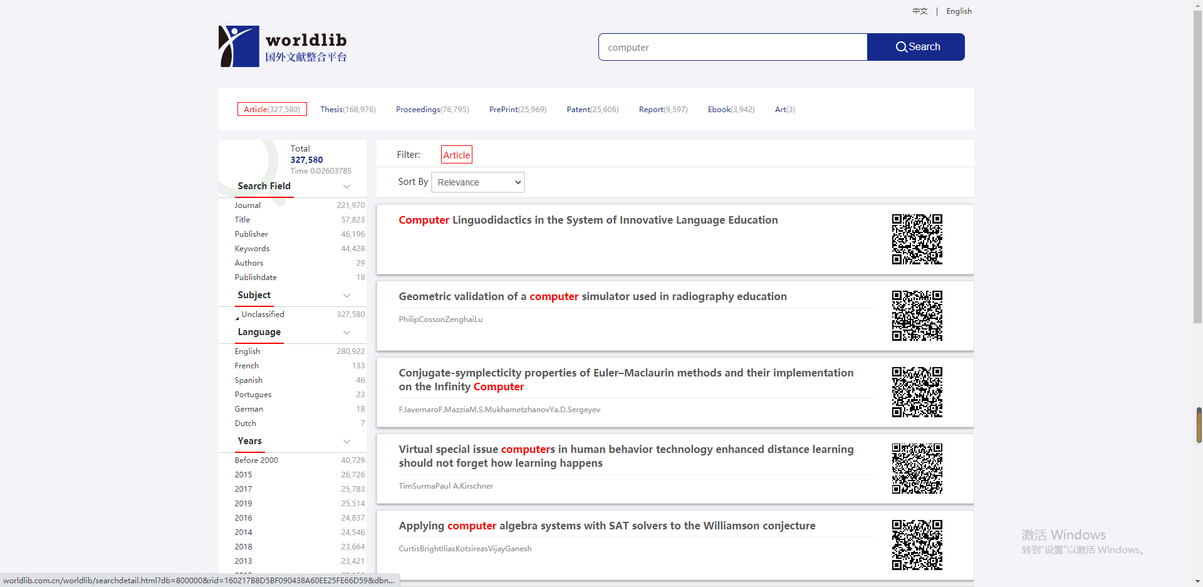Collapse the Language section chevron
The width and height of the screenshot is (1203, 587).
tap(346, 333)
